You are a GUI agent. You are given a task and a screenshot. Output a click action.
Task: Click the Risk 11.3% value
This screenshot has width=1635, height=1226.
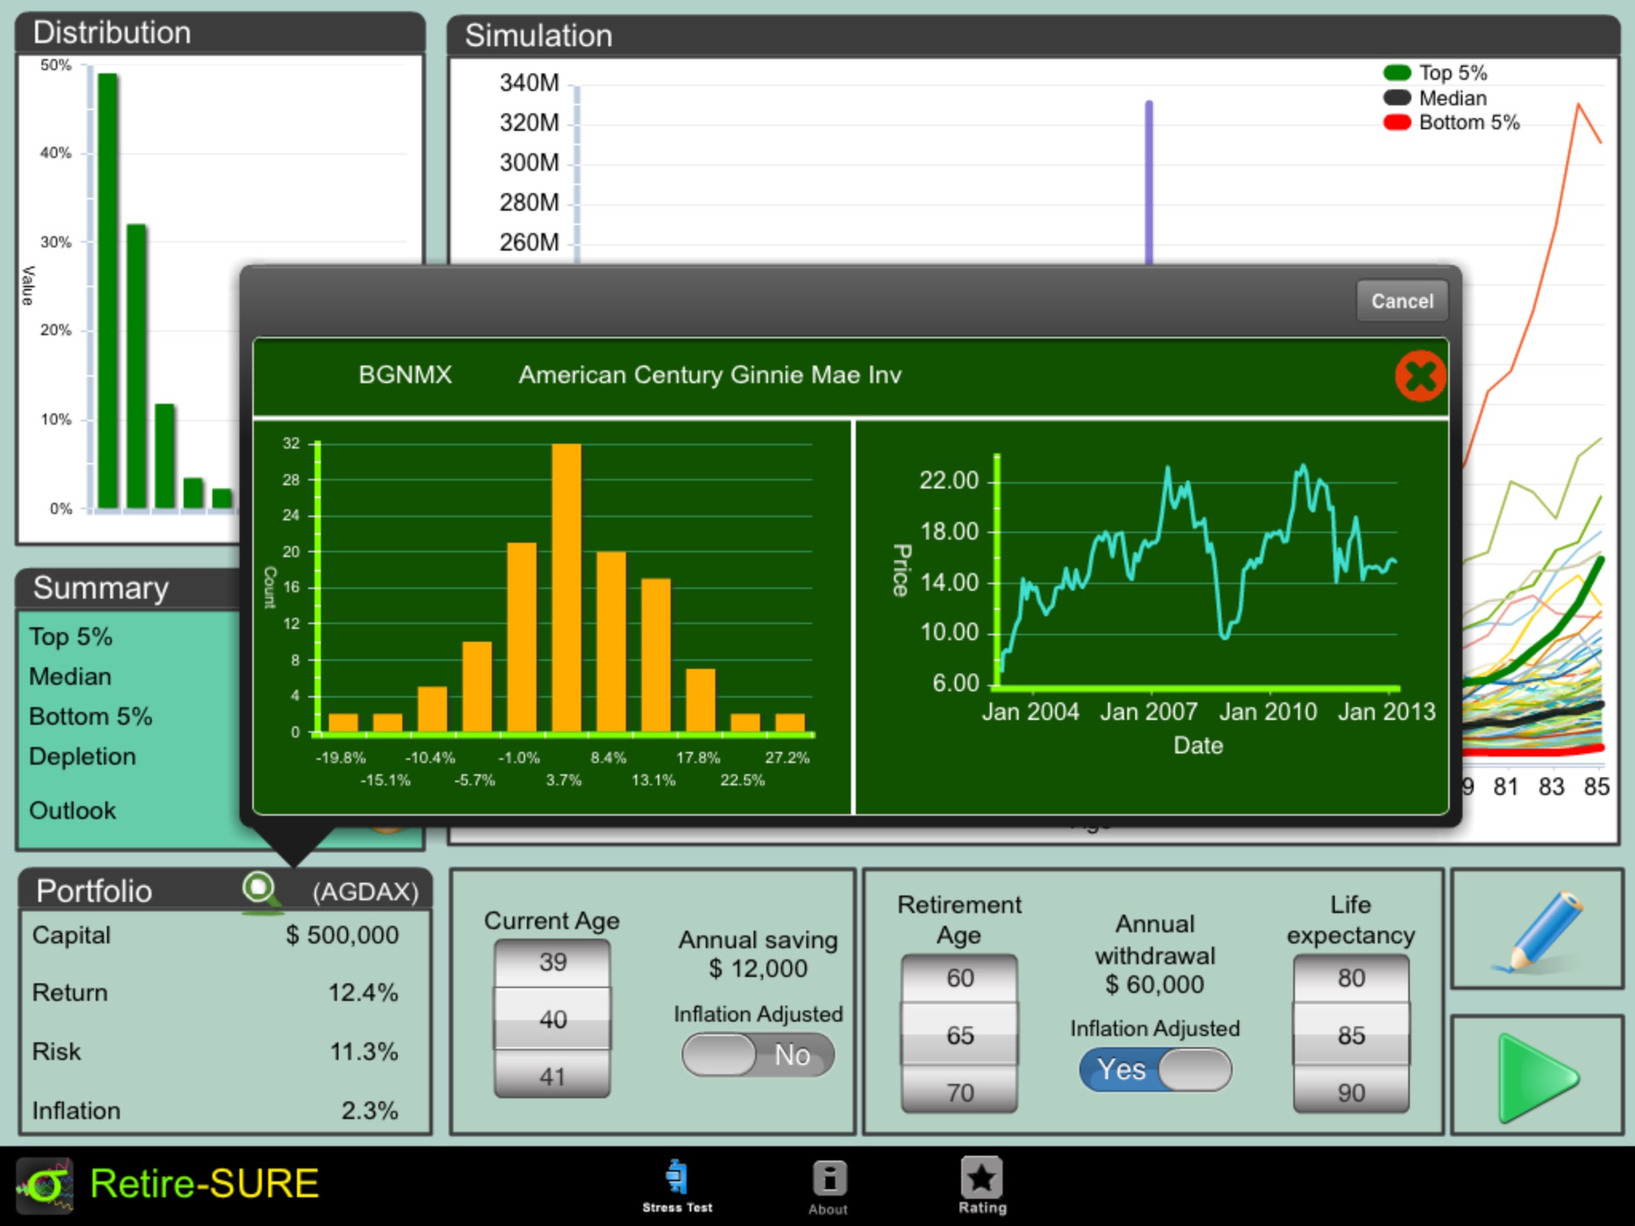363,1051
